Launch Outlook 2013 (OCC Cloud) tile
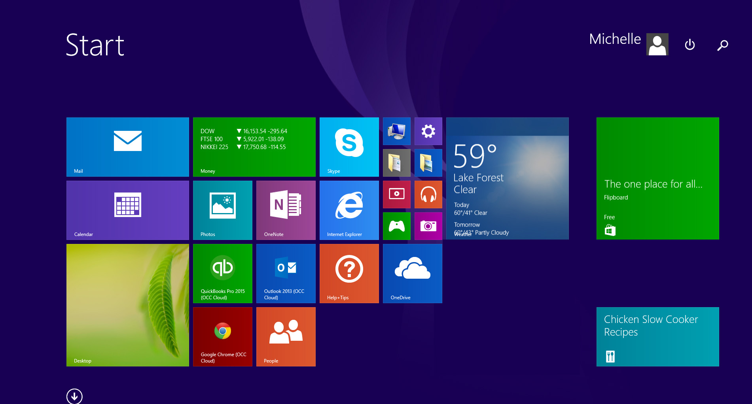 (286, 273)
